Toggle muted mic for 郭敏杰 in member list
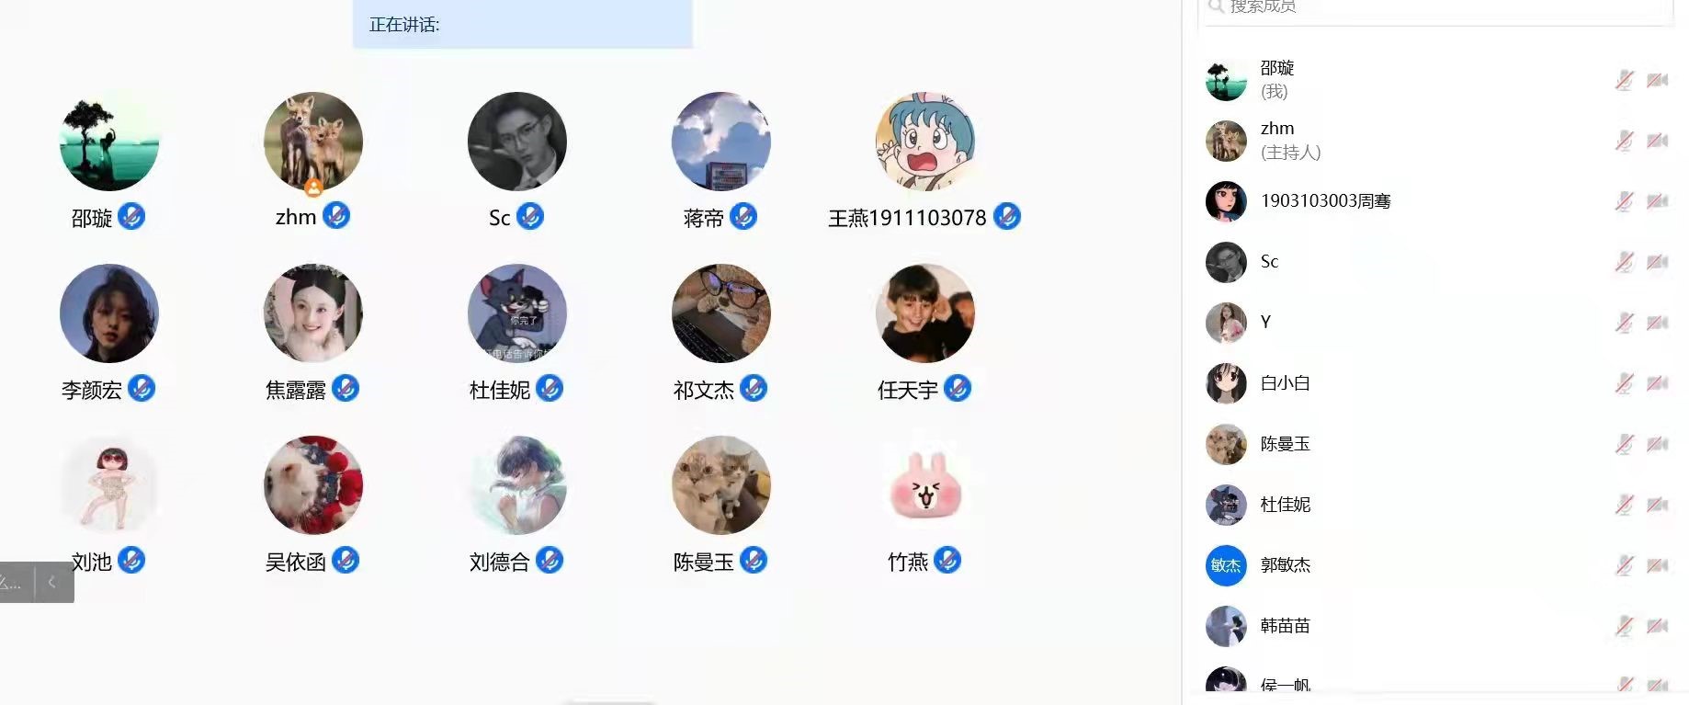1689x705 pixels. pyautogui.click(x=1625, y=565)
